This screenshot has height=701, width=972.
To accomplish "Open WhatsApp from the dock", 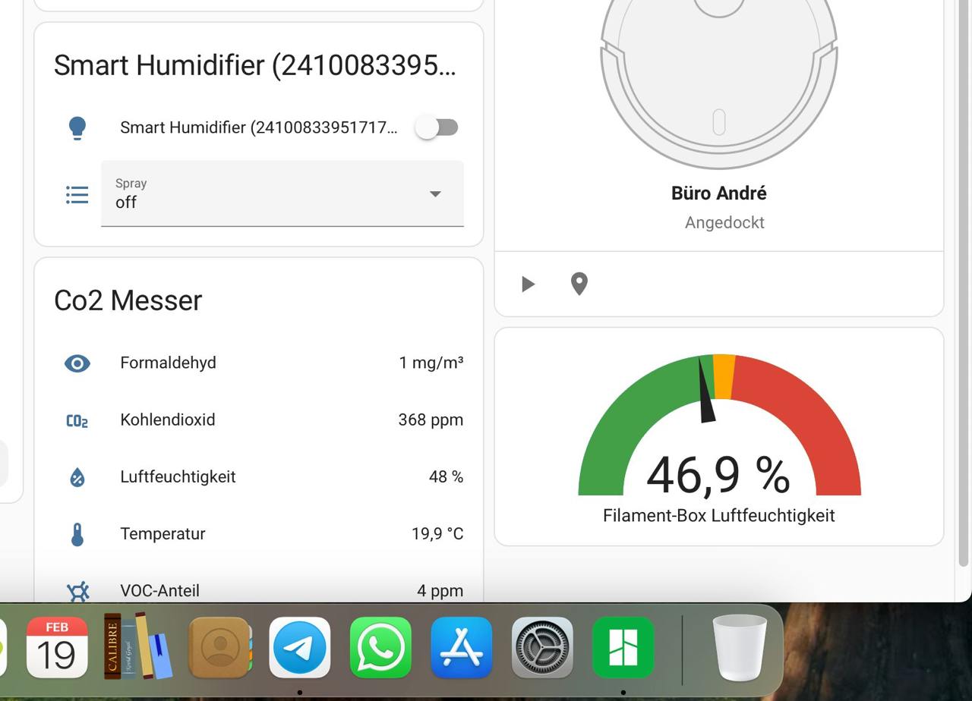I will pyautogui.click(x=380, y=648).
